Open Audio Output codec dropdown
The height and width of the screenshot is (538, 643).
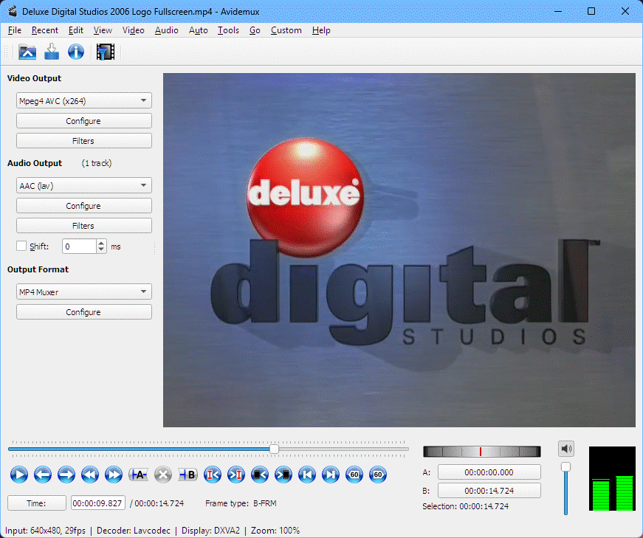[83, 185]
